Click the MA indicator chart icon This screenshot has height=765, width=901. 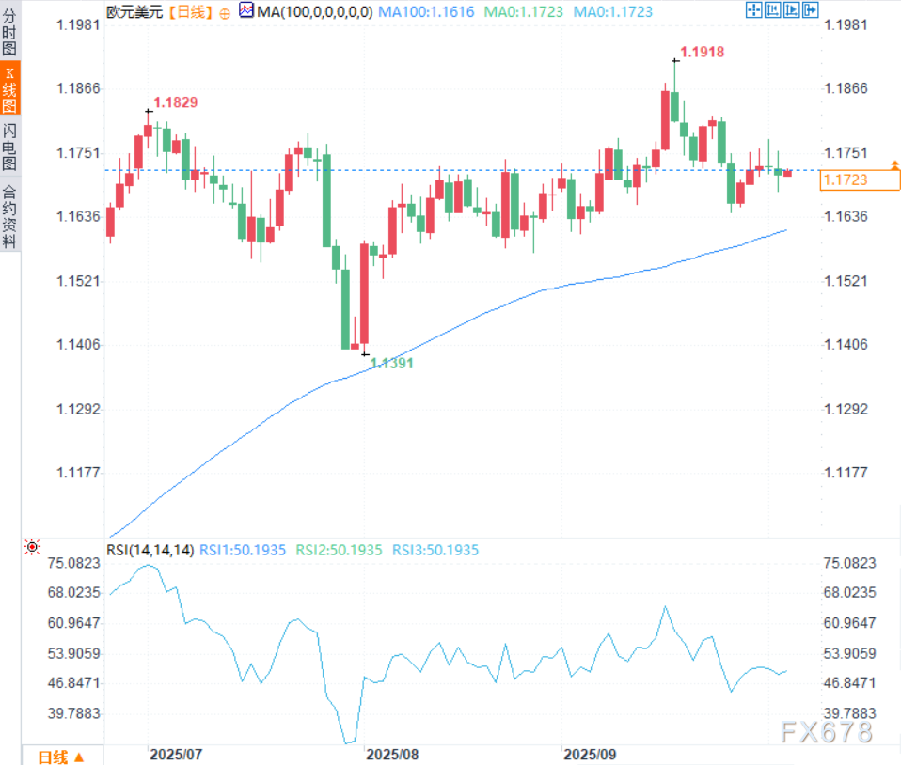tap(246, 10)
